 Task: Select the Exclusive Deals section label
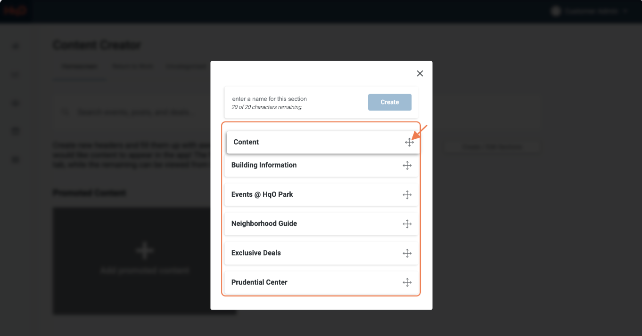pyautogui.click(x=256, y=253)
